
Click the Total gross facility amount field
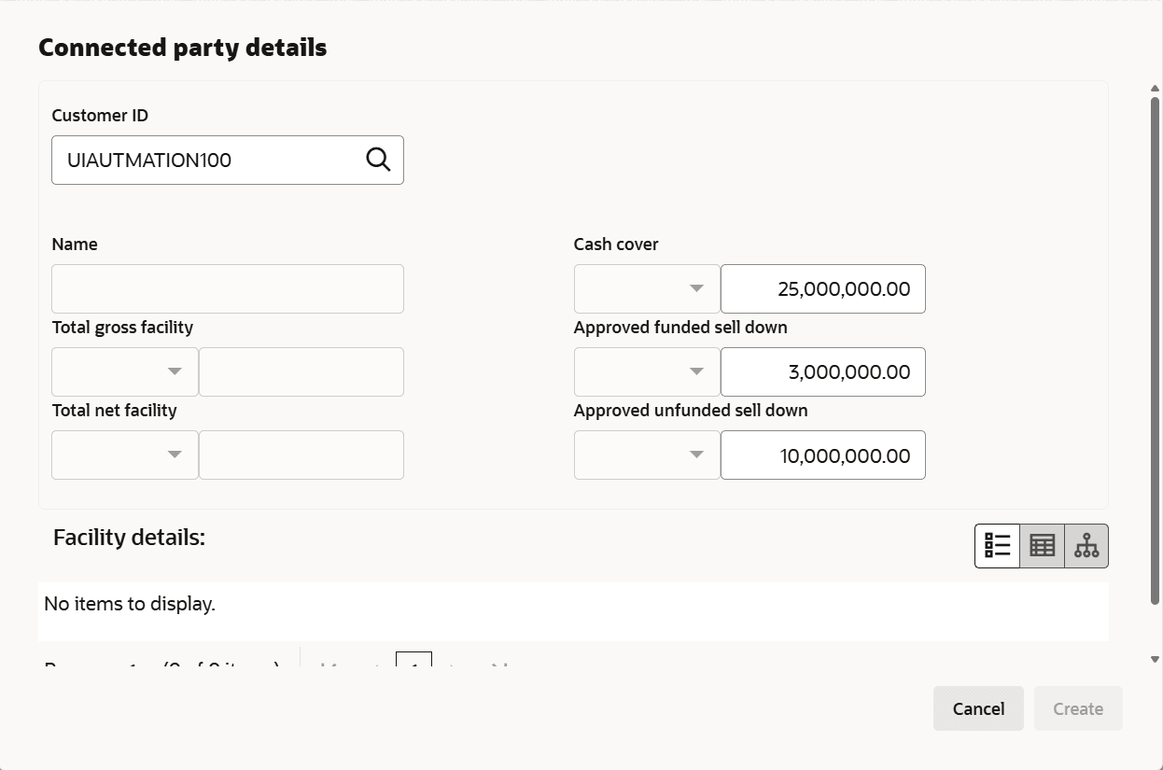coord(301,371)
